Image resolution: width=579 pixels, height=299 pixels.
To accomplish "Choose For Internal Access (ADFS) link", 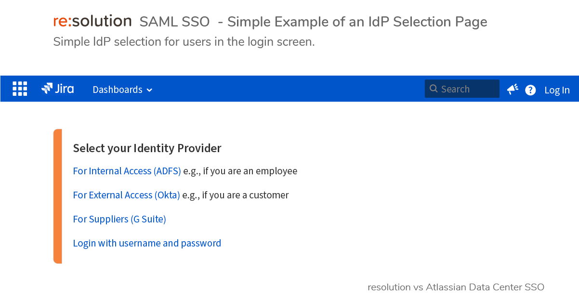I will (127, 171).
